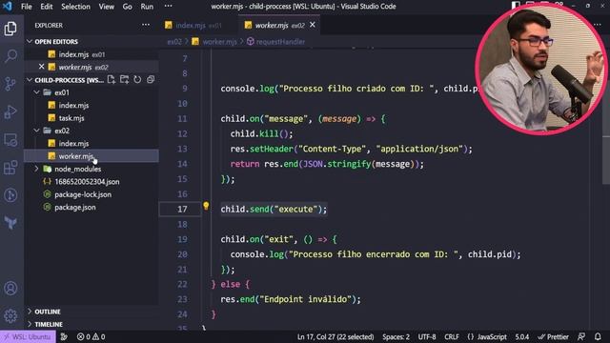Refresh the explorer tree

(x=137, y=80)
